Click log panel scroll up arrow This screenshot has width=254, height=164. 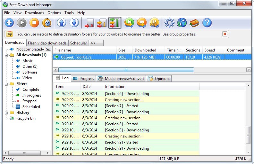(248, 86)
